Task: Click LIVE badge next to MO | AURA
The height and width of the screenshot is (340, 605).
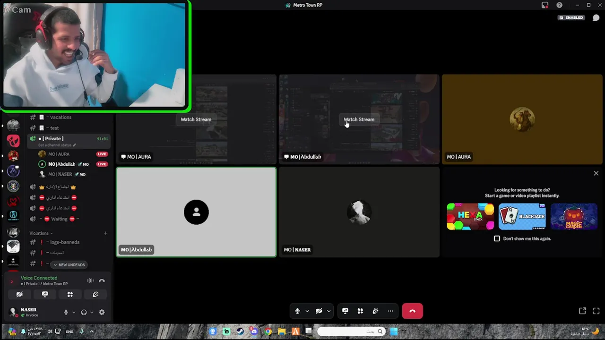Action: pyautogui.click(x=102, y=154)
